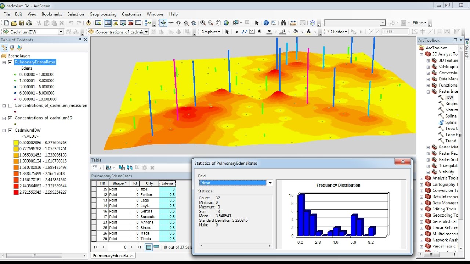Uncheck the PulmonaryEdenaRates layer
Screen dimensions: 470x264
coord(10,62)
